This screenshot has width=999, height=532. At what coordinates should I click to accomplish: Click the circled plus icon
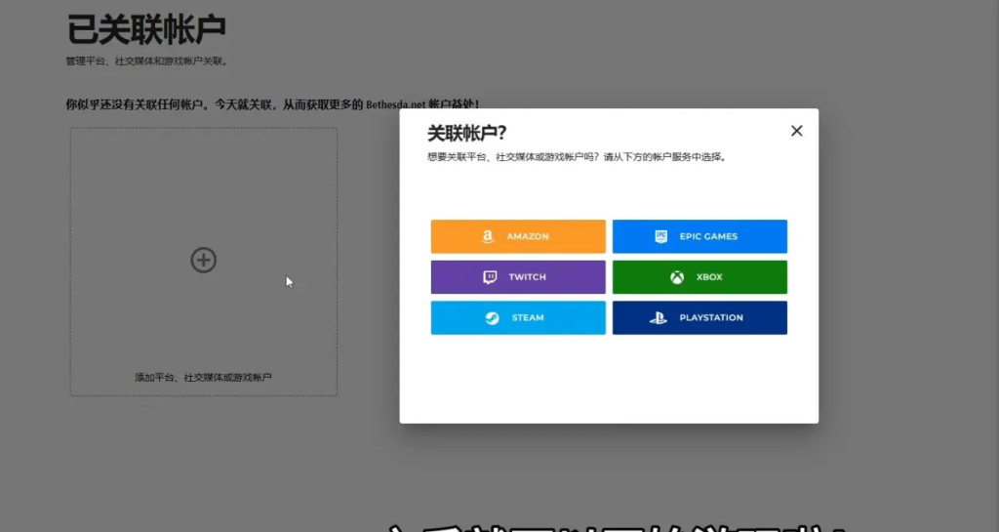tap(203, 260)
